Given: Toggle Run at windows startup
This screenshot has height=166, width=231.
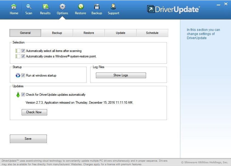Looking at the screenshot, I should point(23,75).
